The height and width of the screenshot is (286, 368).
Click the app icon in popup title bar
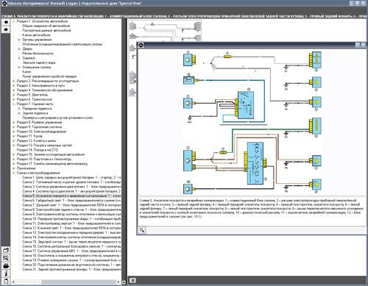(141, 45)
